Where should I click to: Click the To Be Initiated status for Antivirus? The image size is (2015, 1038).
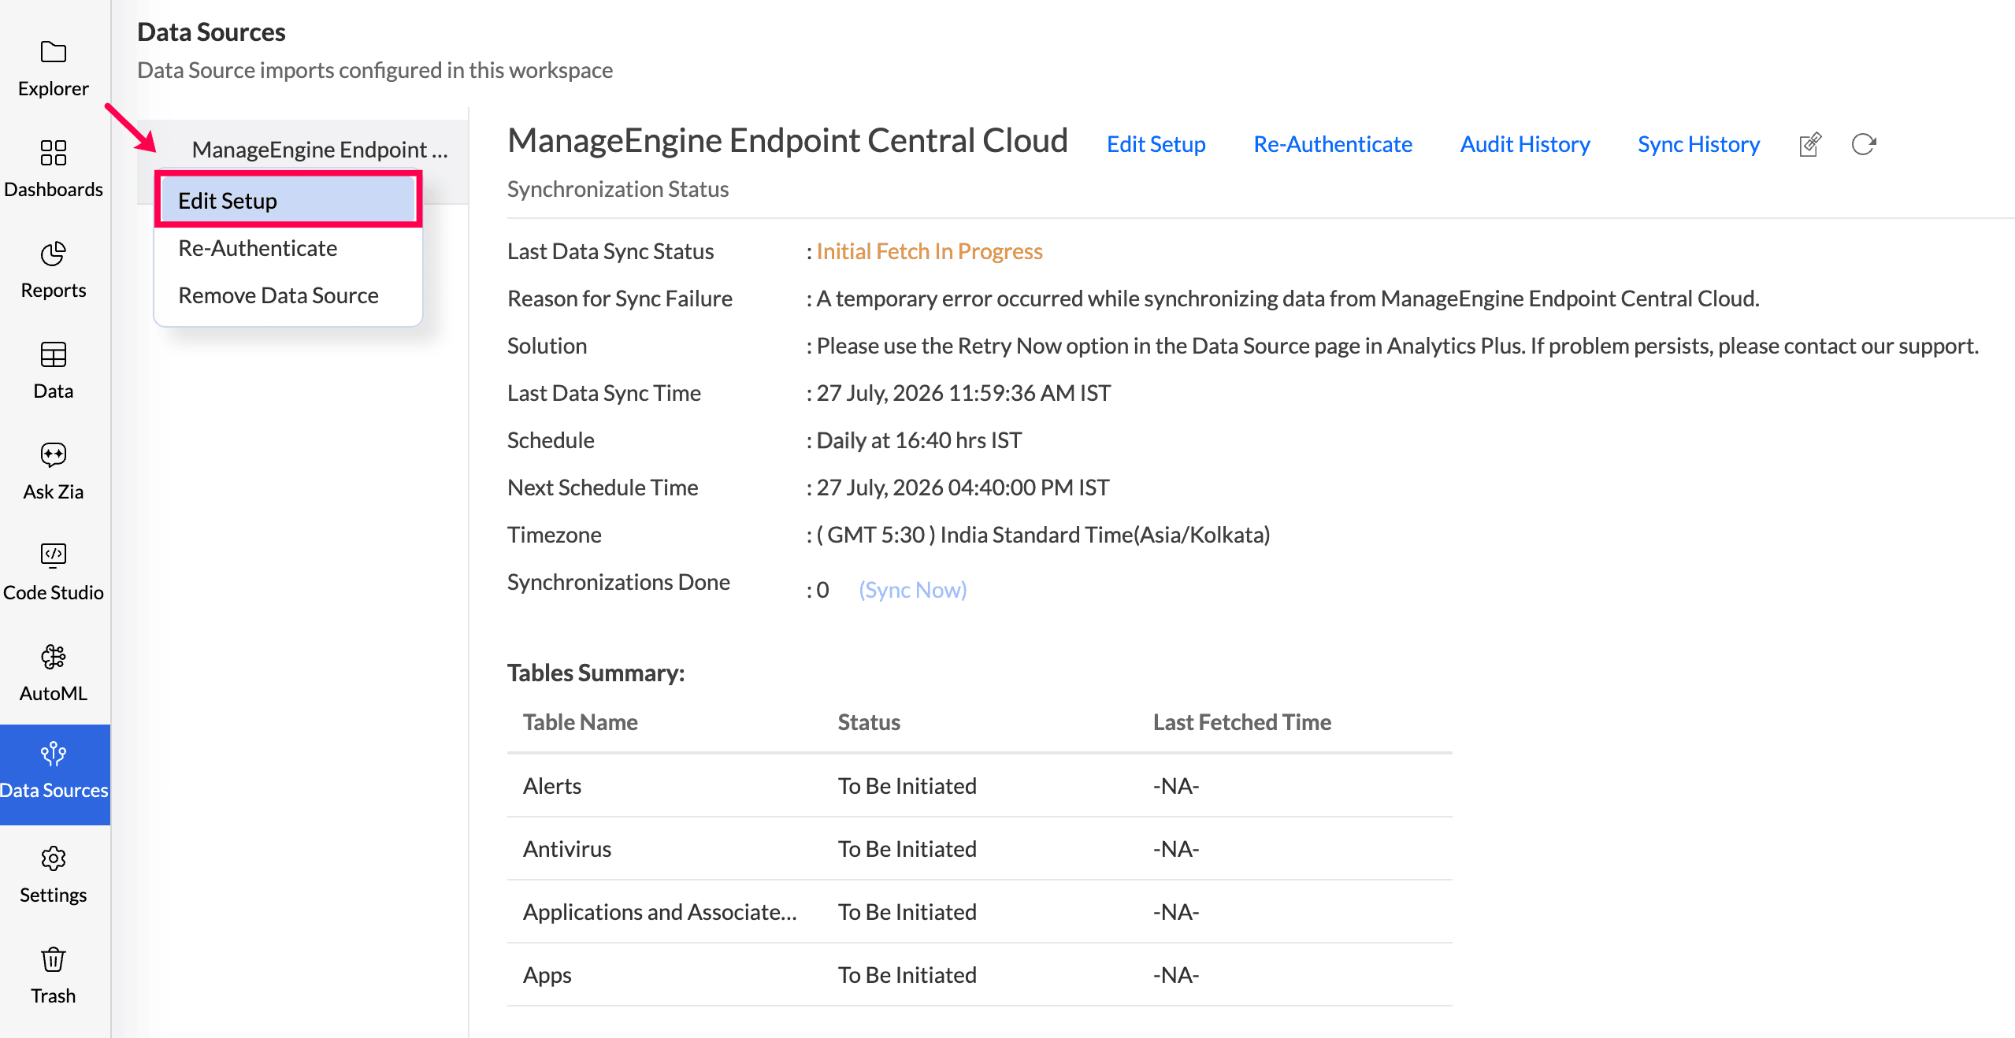(x=907, y=849)
